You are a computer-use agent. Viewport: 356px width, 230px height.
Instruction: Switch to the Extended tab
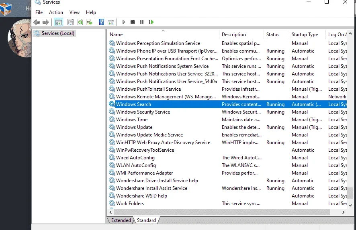[121, 220]
